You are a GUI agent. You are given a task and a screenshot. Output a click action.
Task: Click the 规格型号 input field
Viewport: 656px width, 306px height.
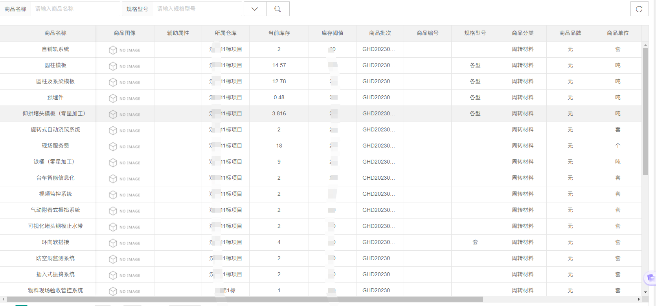tap(197, 9)
